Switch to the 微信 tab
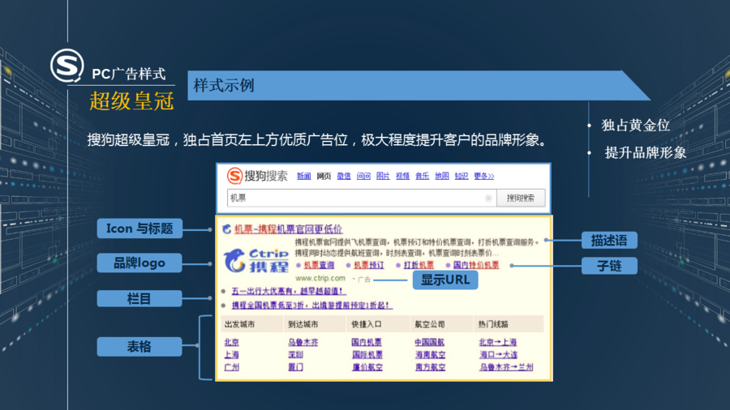The height and width of the screenshot is (410, 730). [x=344, y=177]
